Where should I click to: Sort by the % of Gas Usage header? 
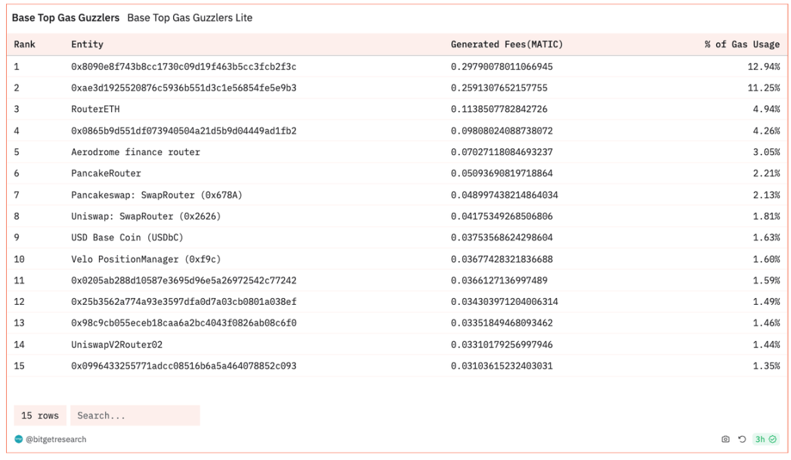742,45
